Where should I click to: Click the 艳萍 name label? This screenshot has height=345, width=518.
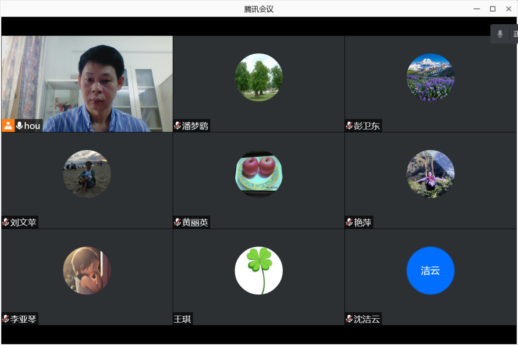(x=362, y=222)
